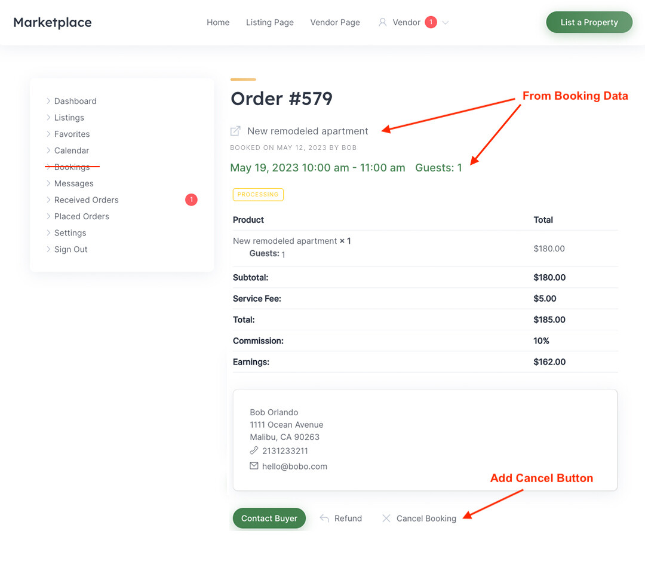This screenshot has height=586, width=645.
Task: Open the Vendor Page nav item
Action: (x=335, y=22)
